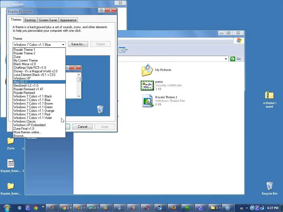This screenshot has width=283, height=212.
Task: Select Windows 7 Colors v1.1 Black
Action: click(x=39, y=96)
